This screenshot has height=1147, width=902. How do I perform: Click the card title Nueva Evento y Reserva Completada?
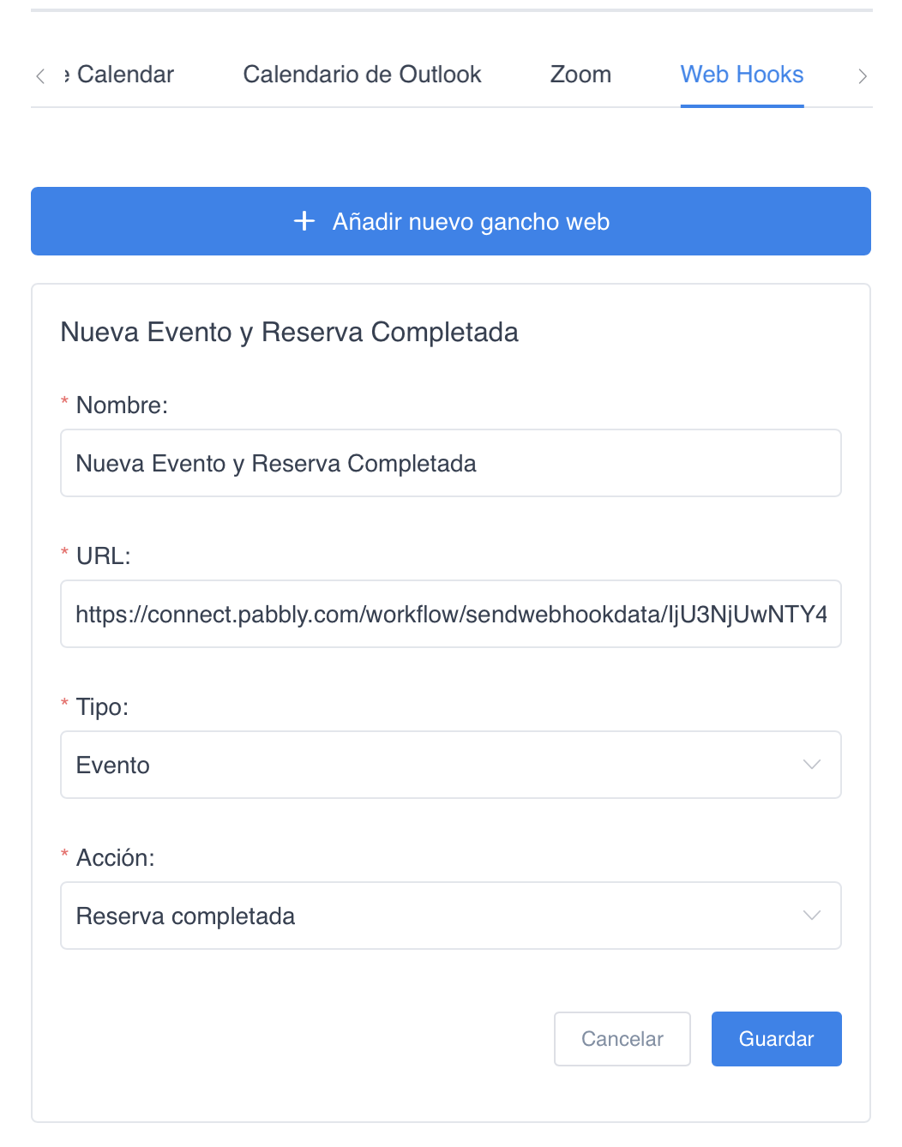(x=289, y=332)
